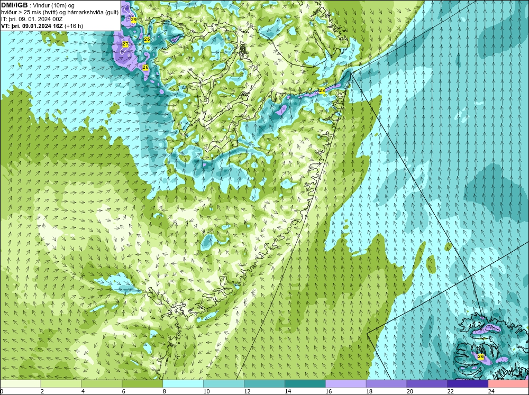
Task: Select the legend scale number 14
Action: pos(287,391)
